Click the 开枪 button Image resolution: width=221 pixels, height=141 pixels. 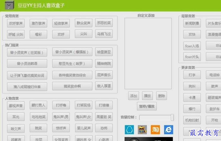click(213, 120)
